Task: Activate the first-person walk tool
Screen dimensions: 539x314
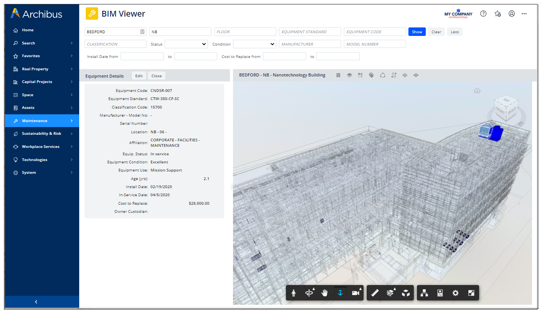Action: pyautogui.click(x=294, y=293)
